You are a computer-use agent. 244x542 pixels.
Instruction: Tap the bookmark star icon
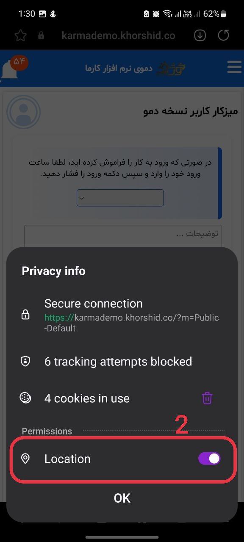20,36
